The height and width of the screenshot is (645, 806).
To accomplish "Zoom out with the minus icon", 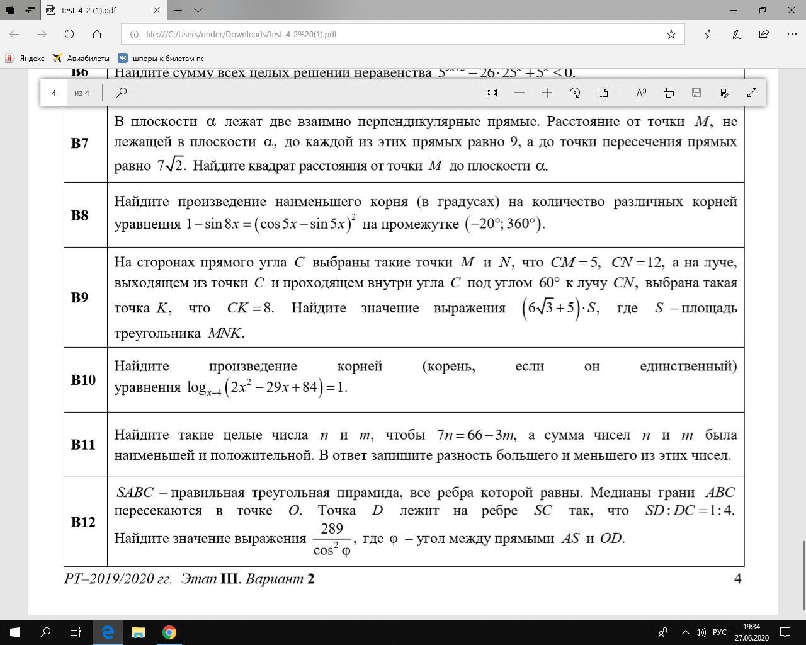I will [x=519, y=93].
